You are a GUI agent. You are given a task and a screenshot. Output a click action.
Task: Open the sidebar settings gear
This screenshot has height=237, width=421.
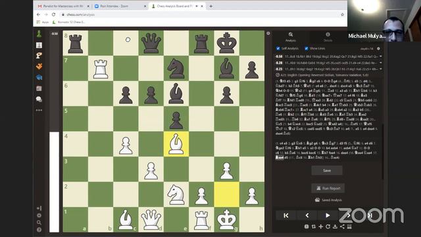point(39,215)
